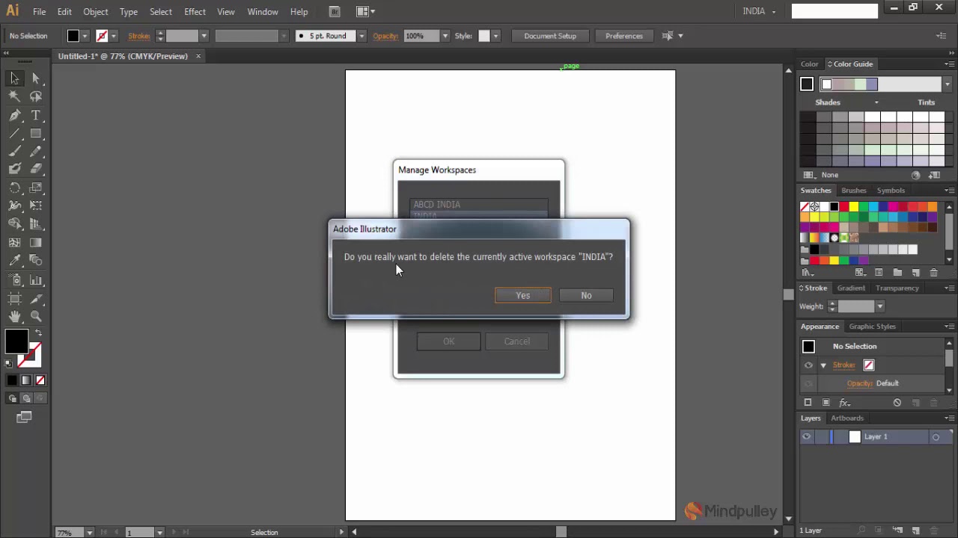Viewport: 958px width, 538px height.
Task: Select the Pencil tool
Action: coord(36,151)
